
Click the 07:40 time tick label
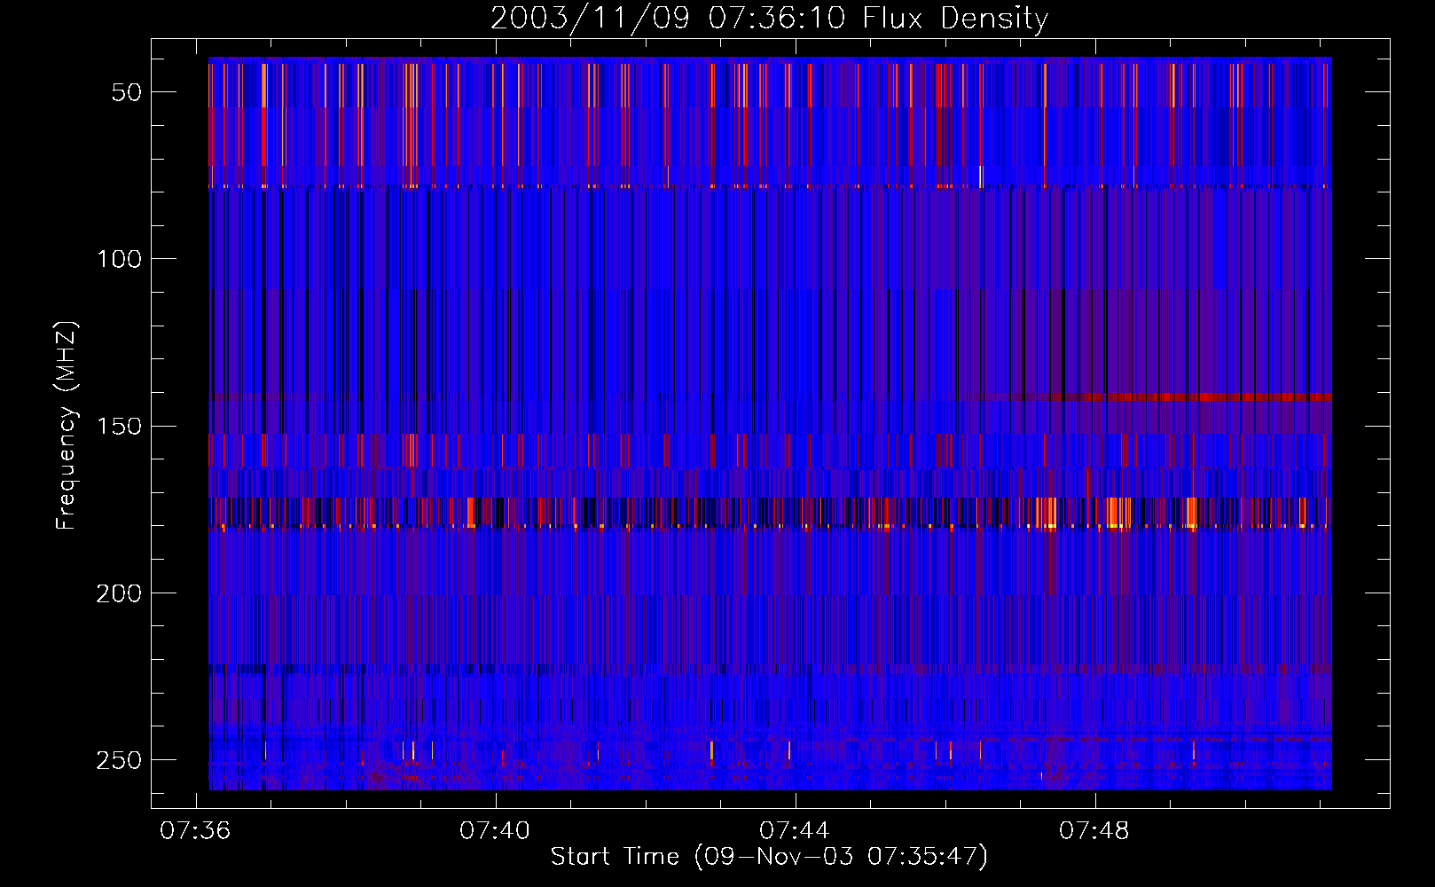point(495,830)
